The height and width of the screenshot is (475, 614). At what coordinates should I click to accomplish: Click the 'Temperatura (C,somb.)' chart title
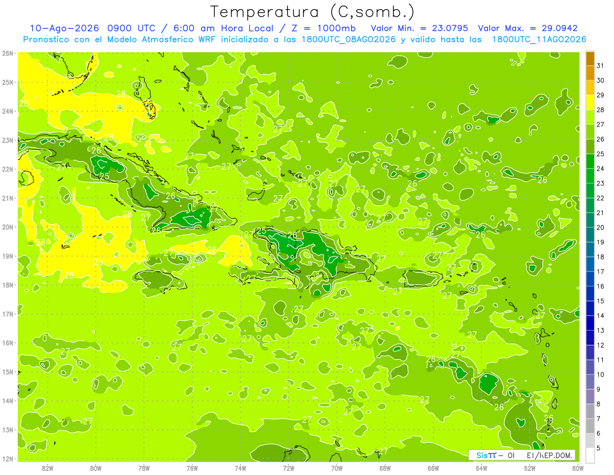pyautogui.click(x=313, y=12)
